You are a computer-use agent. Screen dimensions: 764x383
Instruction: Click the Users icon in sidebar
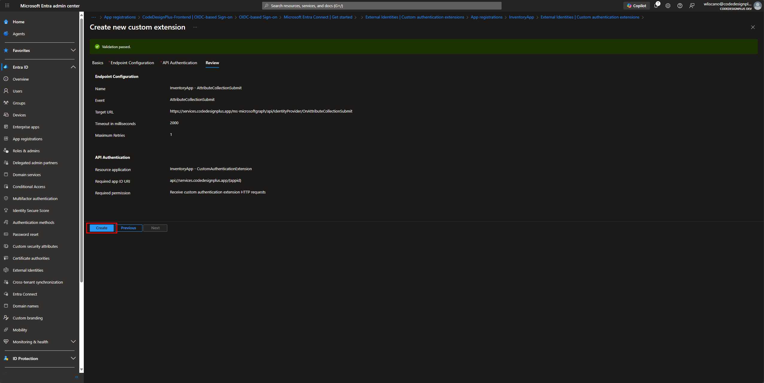[6, 91]
